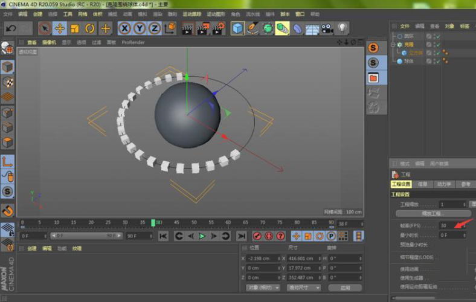Click the 应用 apply button
Image resolution: width=476 pixels, height=302 pixels.
[x=344, y=288]
